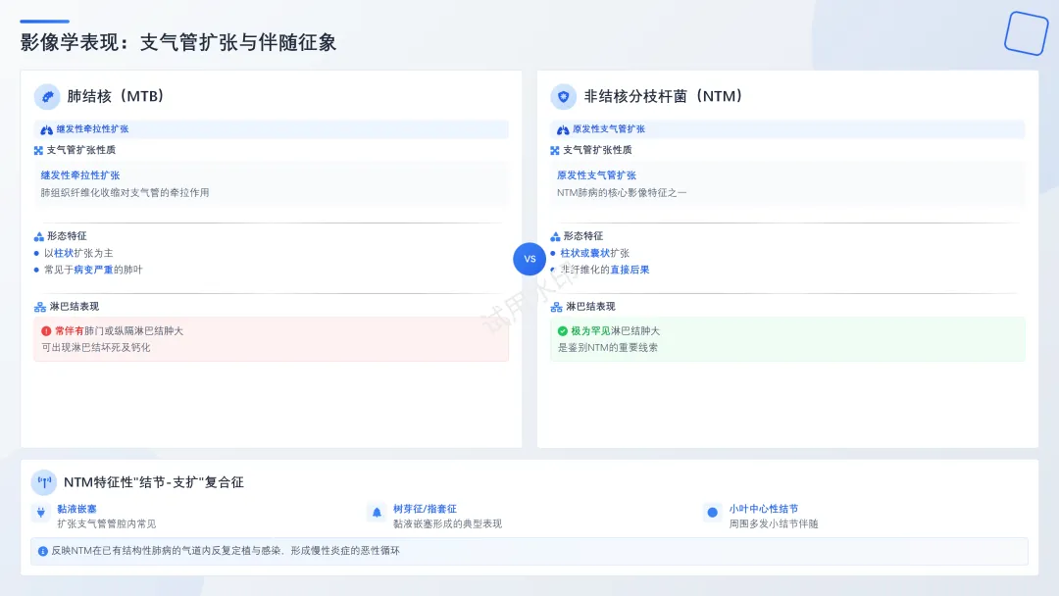Click the bell icon beside 树芽征/指套征
1059x596 pixels.
pos(377,513)
